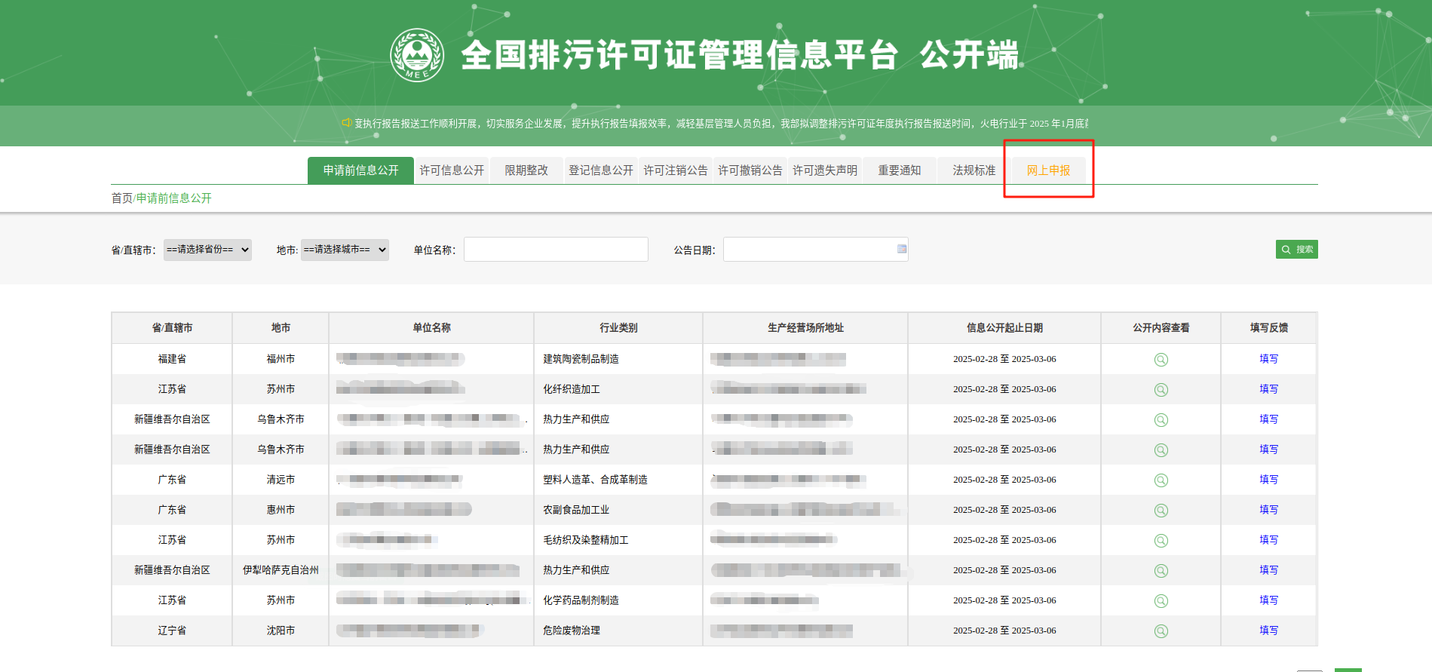The width and height of the screenshot is (1432, 672).
Task: View details icon for 伊犁哈萨克自治州 row
Action: click(x=1161, y=571)
